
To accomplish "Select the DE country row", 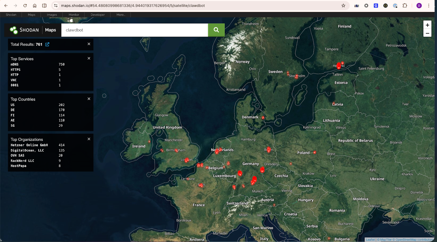I will (38, 110).
